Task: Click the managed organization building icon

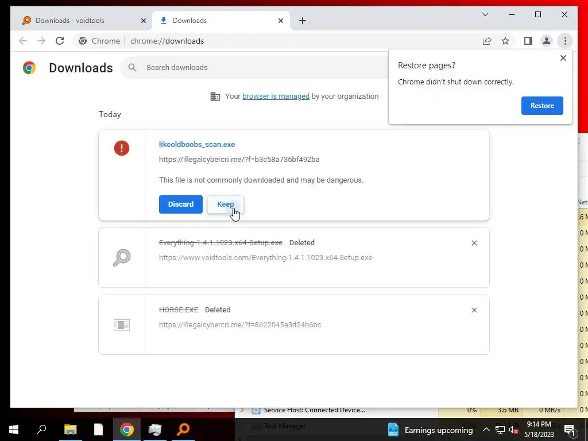Action: [215, 96]
